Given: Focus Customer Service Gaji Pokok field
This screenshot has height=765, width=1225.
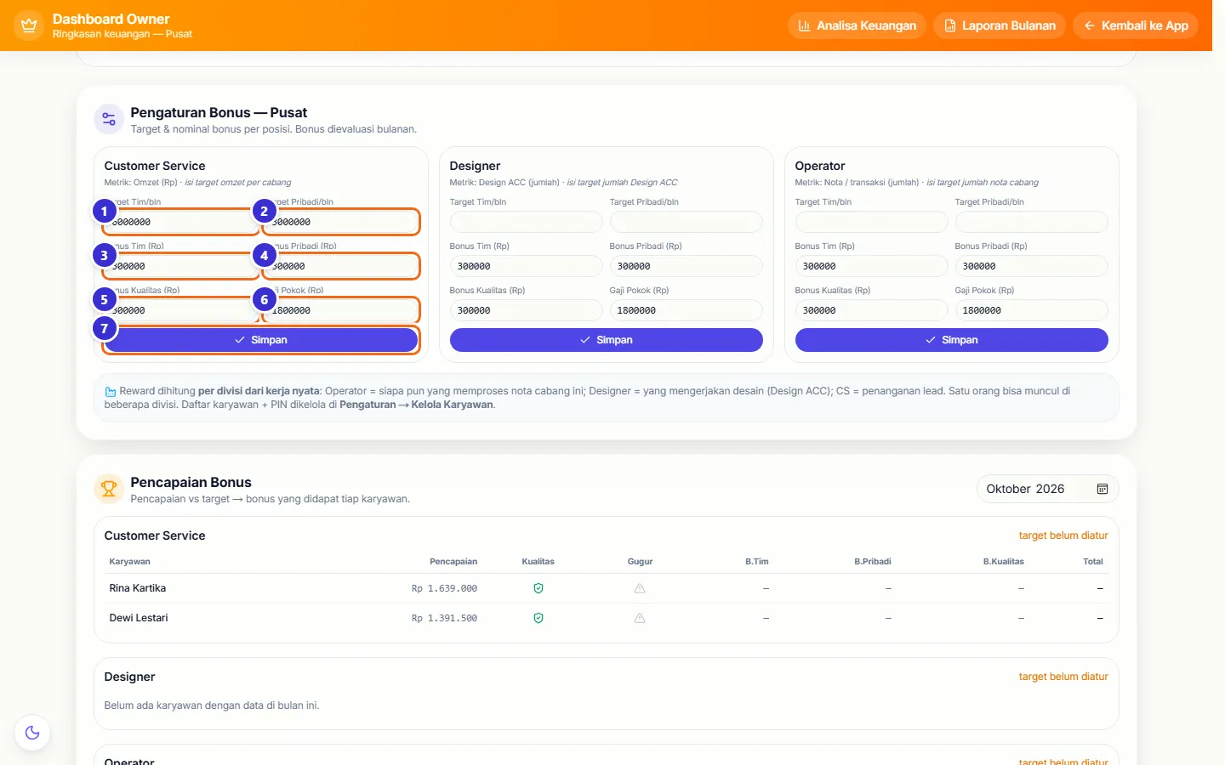Looking at the screenshot, I should click(340, 310).
